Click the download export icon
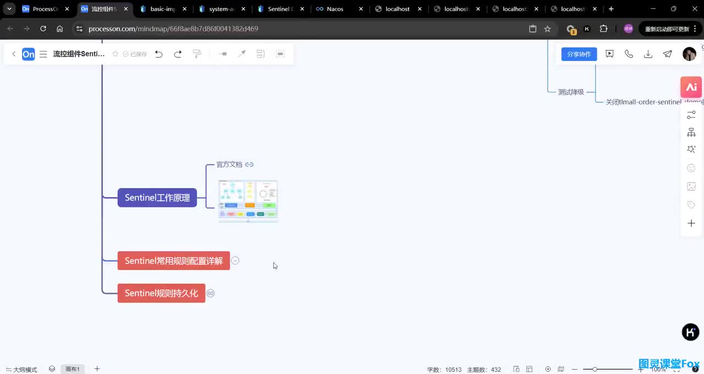Screen dimensions: 704x374 (648, 54)
